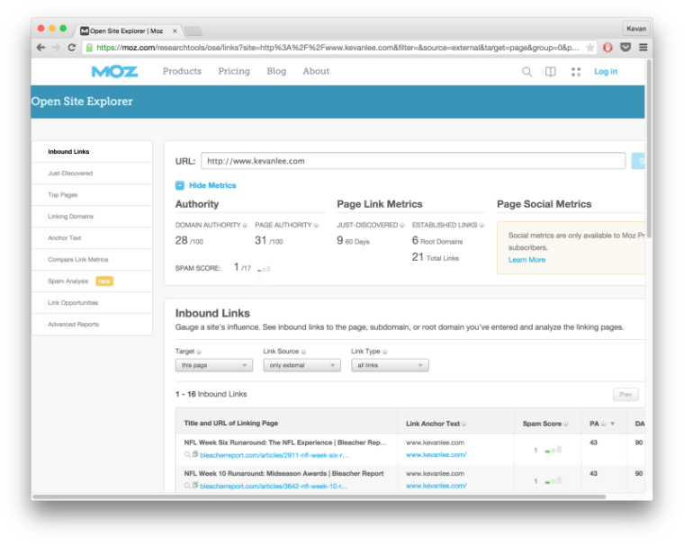The width and height of the screenshot is (684, 545).
Task: Reload the page with browser refresh icon
Action: pos(72,48)
